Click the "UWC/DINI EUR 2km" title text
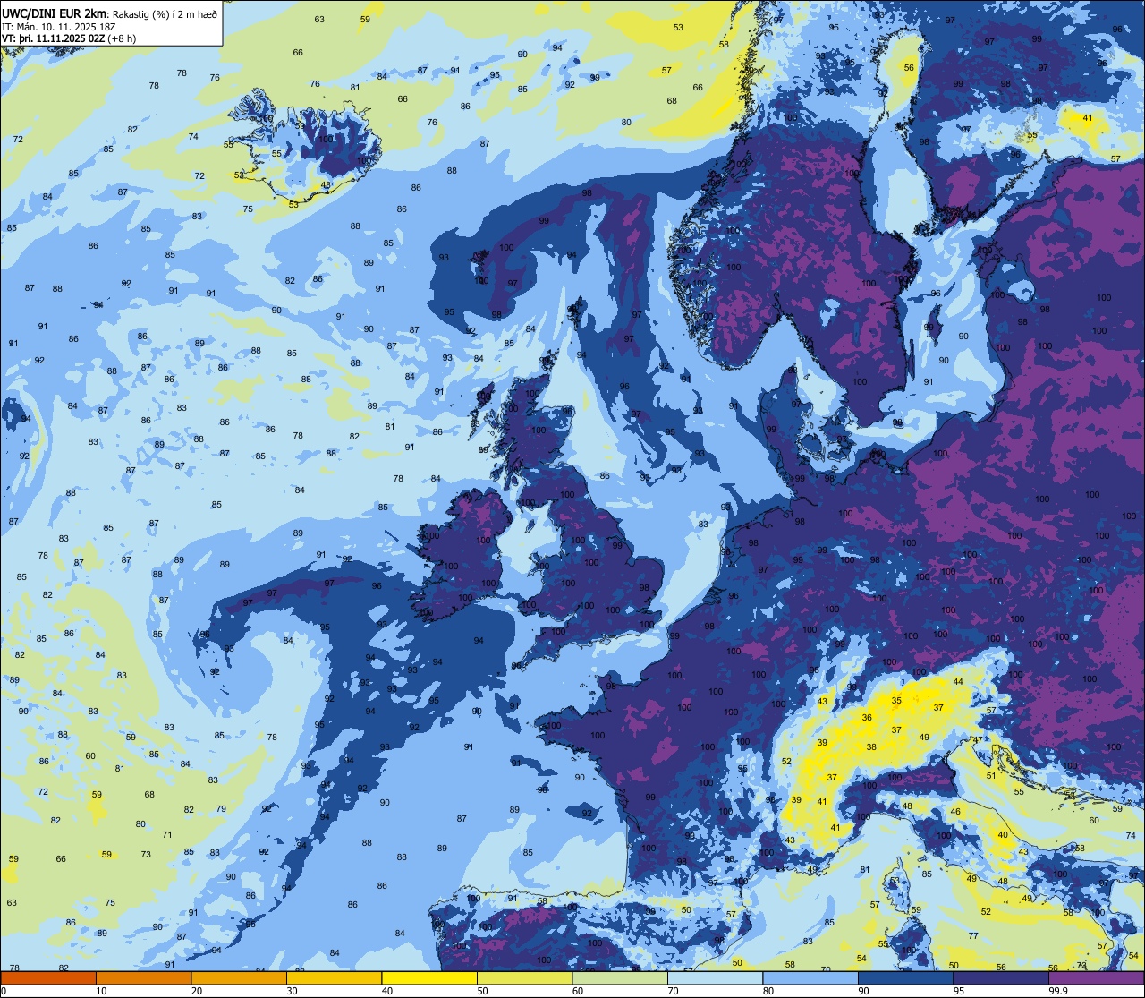Screen dimensions: 1145x998 point(55,13)
